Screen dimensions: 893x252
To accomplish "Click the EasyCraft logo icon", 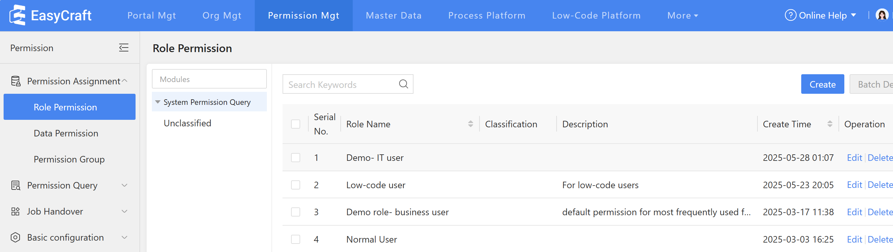I will (17, 15).
